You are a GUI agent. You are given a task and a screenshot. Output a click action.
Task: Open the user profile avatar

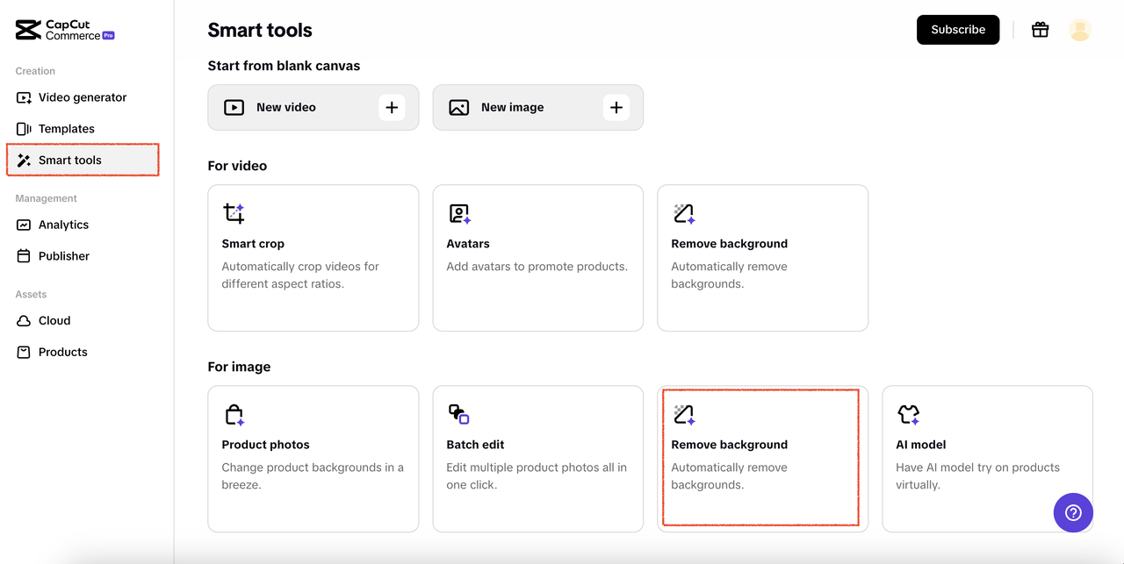click(x=1079, y=30)
